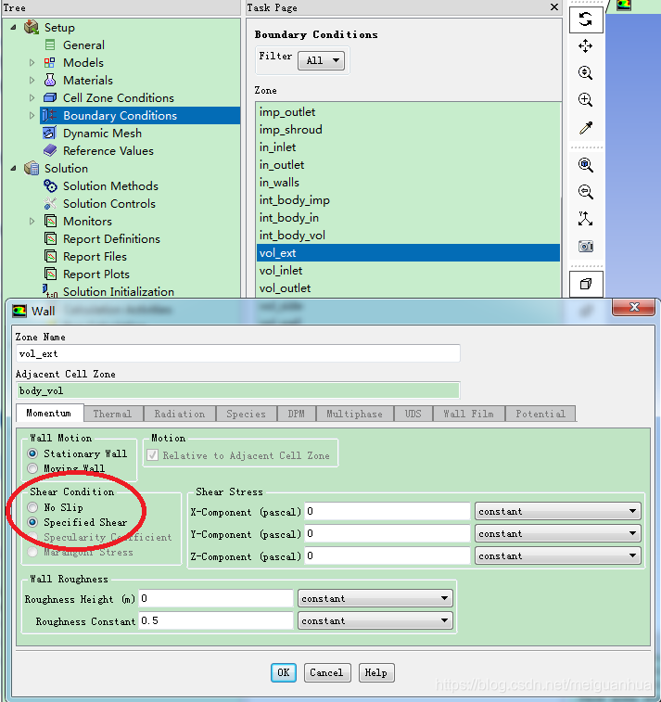661x702 pixels.
Task: Click the Reference Values icon
Action: 50,150
